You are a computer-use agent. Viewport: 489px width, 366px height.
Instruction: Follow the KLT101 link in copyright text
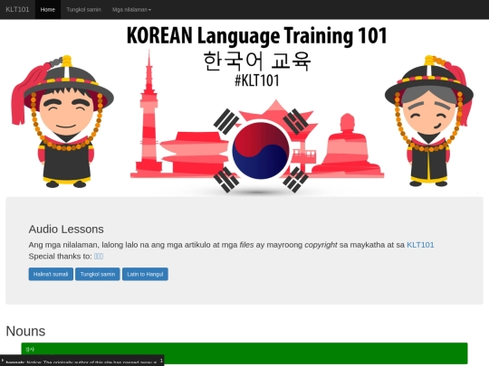click(420, 245)
